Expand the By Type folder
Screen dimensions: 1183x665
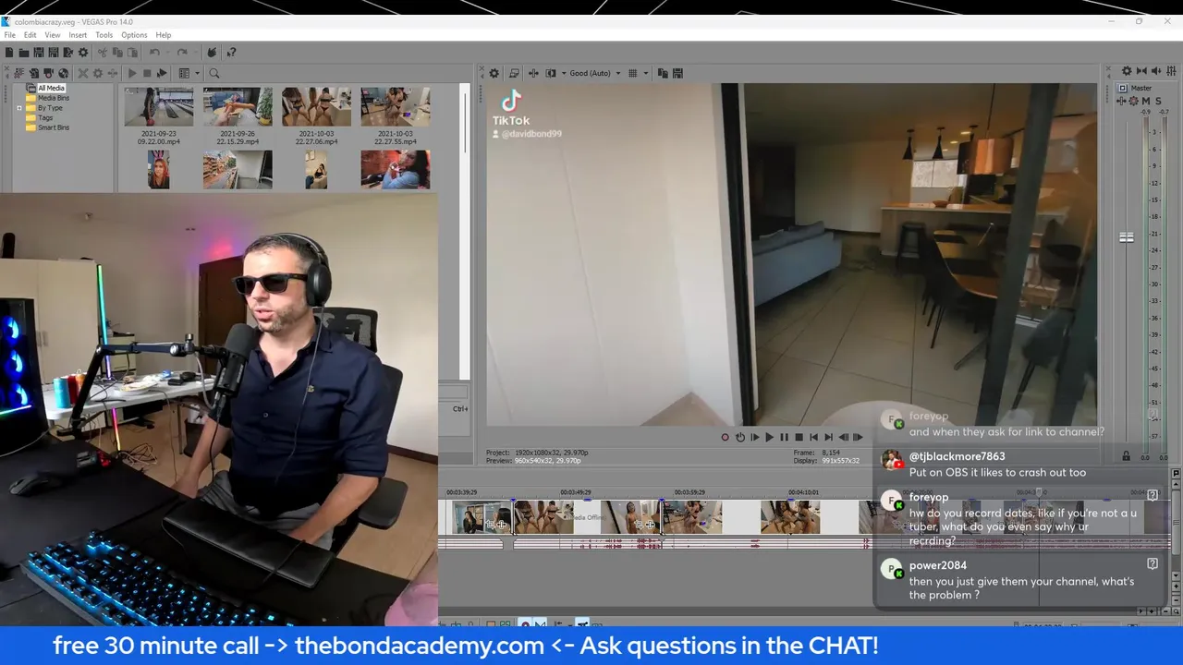pyautogui.click(x=18, y=108)
